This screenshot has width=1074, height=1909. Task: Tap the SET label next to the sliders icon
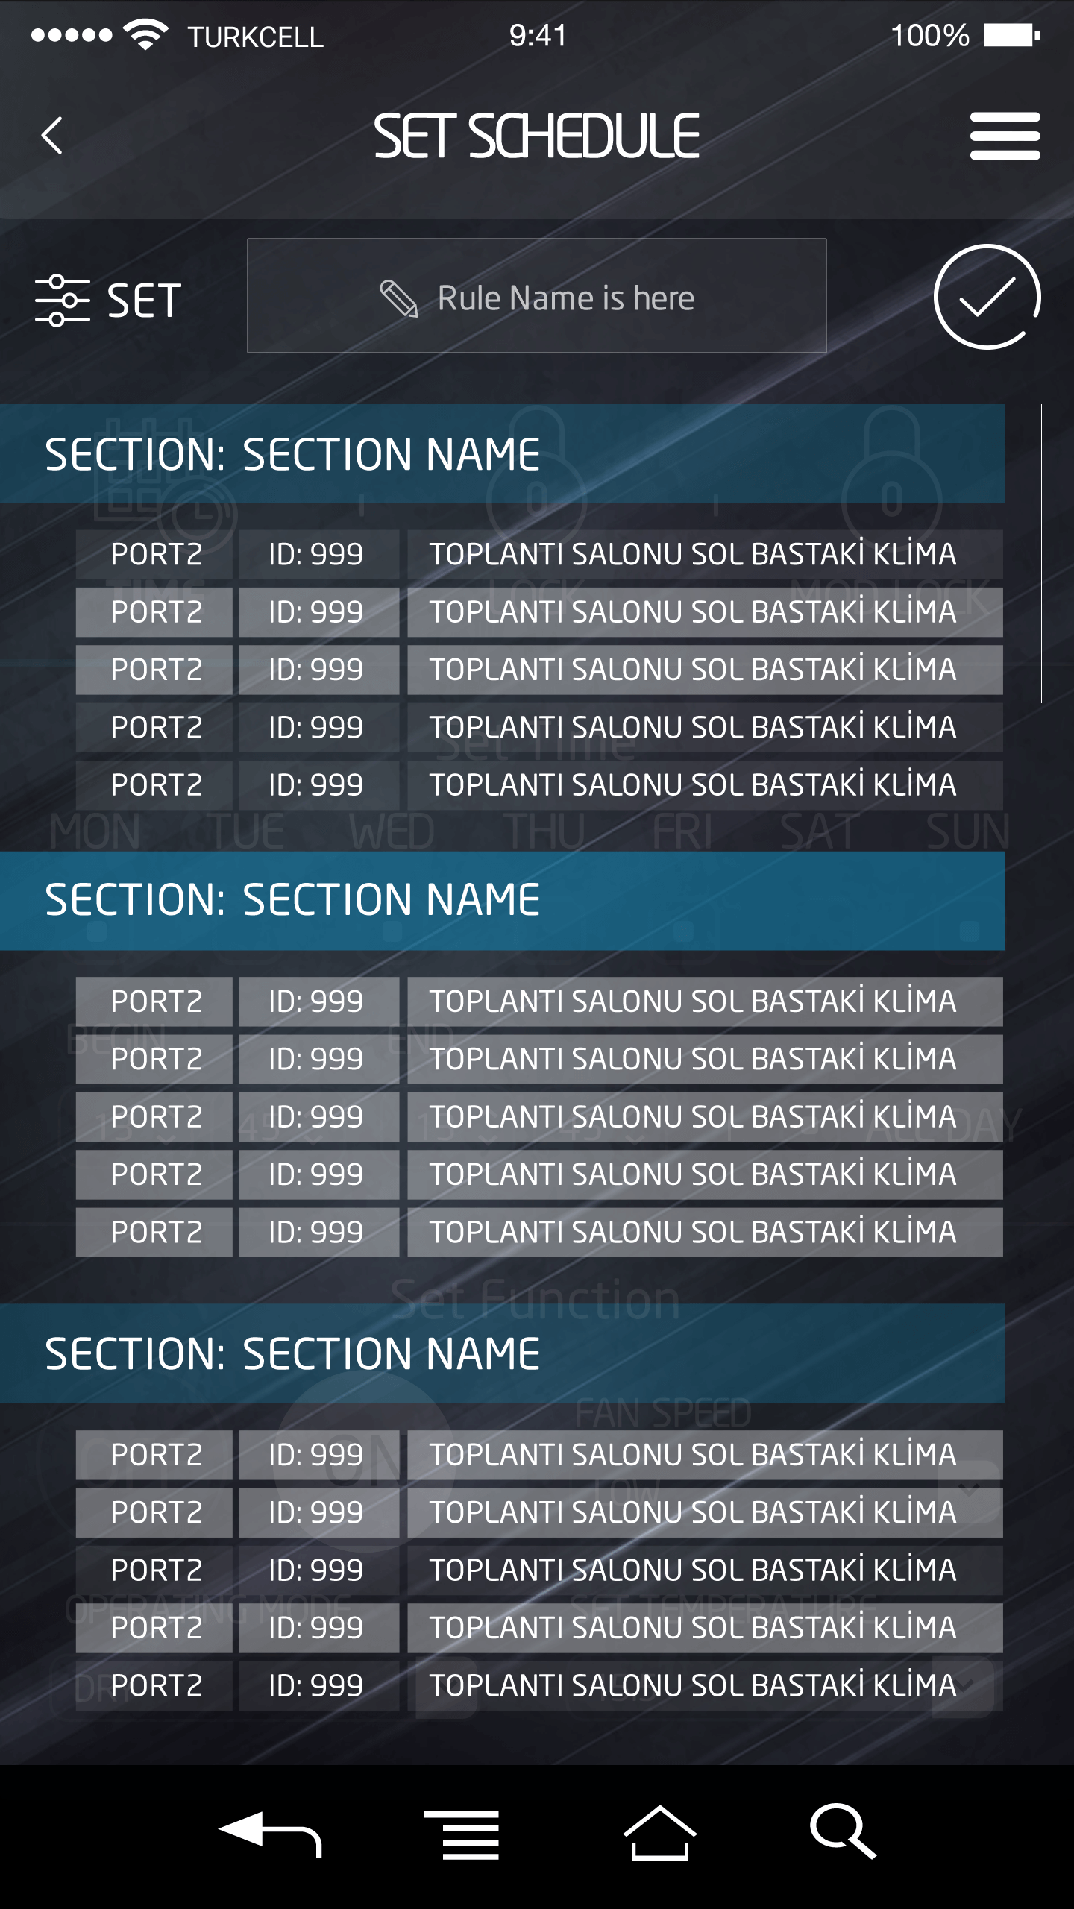point(144,301)
